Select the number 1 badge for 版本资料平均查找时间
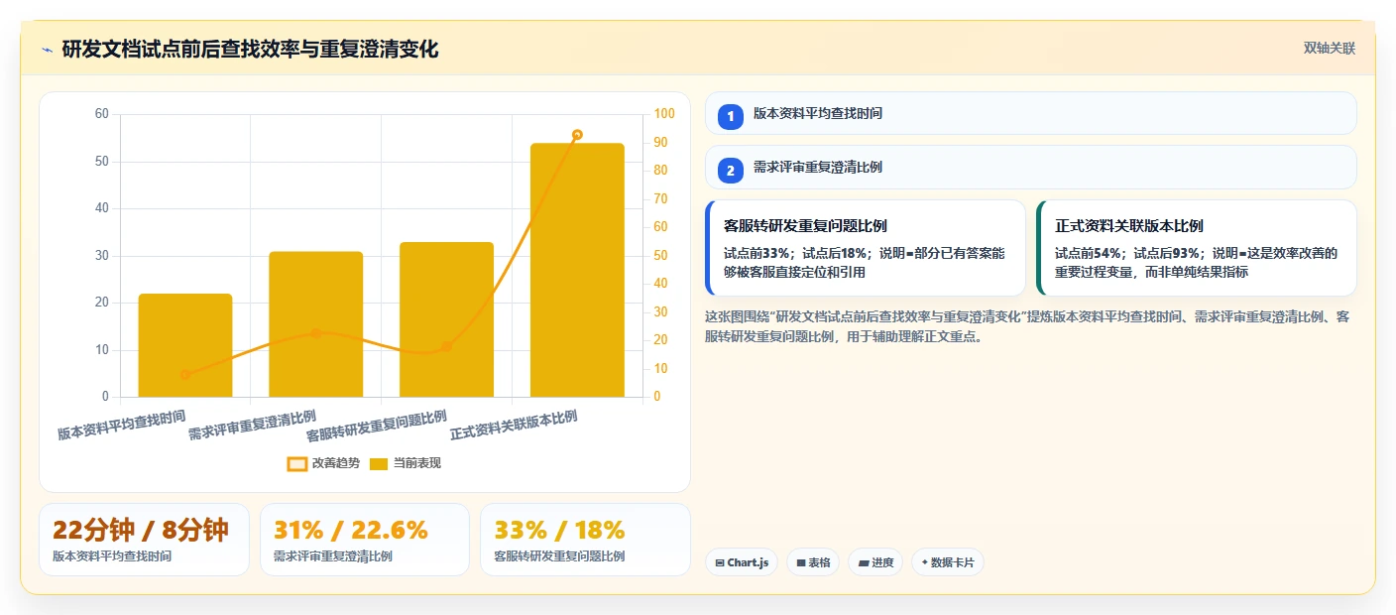Viewport: 1396px width, 615px height. [731, 116]
